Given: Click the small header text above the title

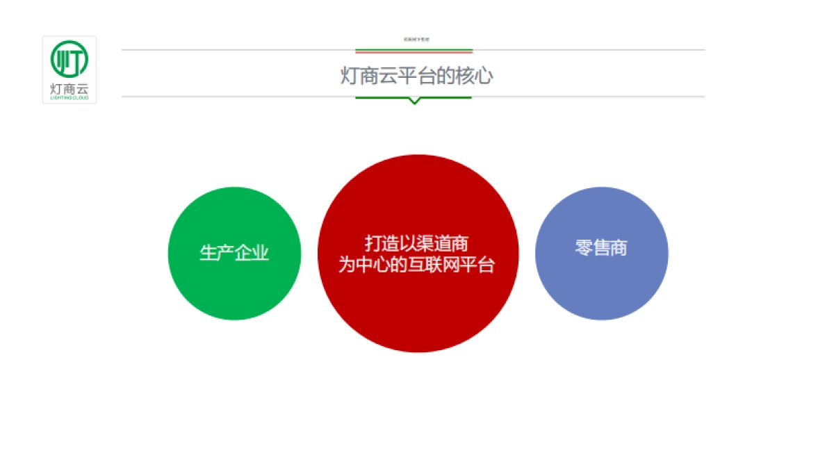Looking at the screenshot, I should (x=416, y=40).
